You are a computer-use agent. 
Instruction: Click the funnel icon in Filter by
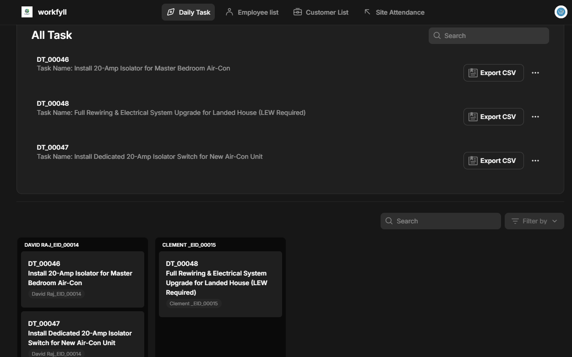515,221
